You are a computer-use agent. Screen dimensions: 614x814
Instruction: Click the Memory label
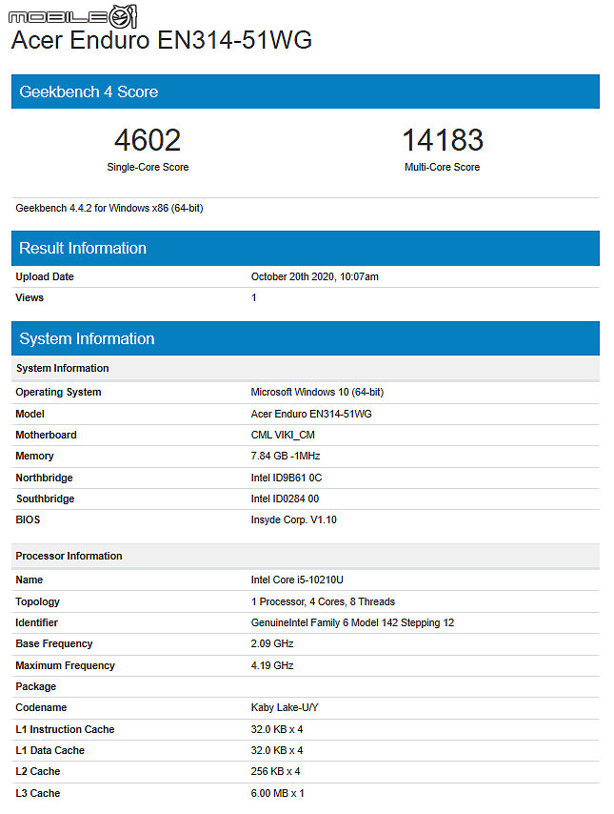[x=34, y=456]
